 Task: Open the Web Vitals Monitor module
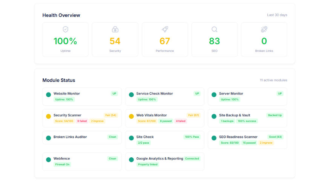coord(165,118)
